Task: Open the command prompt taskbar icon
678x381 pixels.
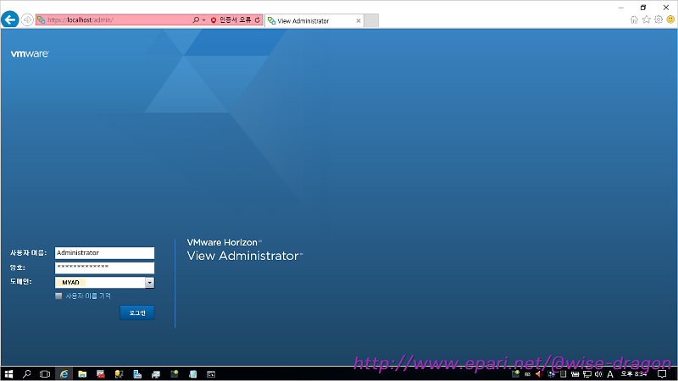Action: 211,374
